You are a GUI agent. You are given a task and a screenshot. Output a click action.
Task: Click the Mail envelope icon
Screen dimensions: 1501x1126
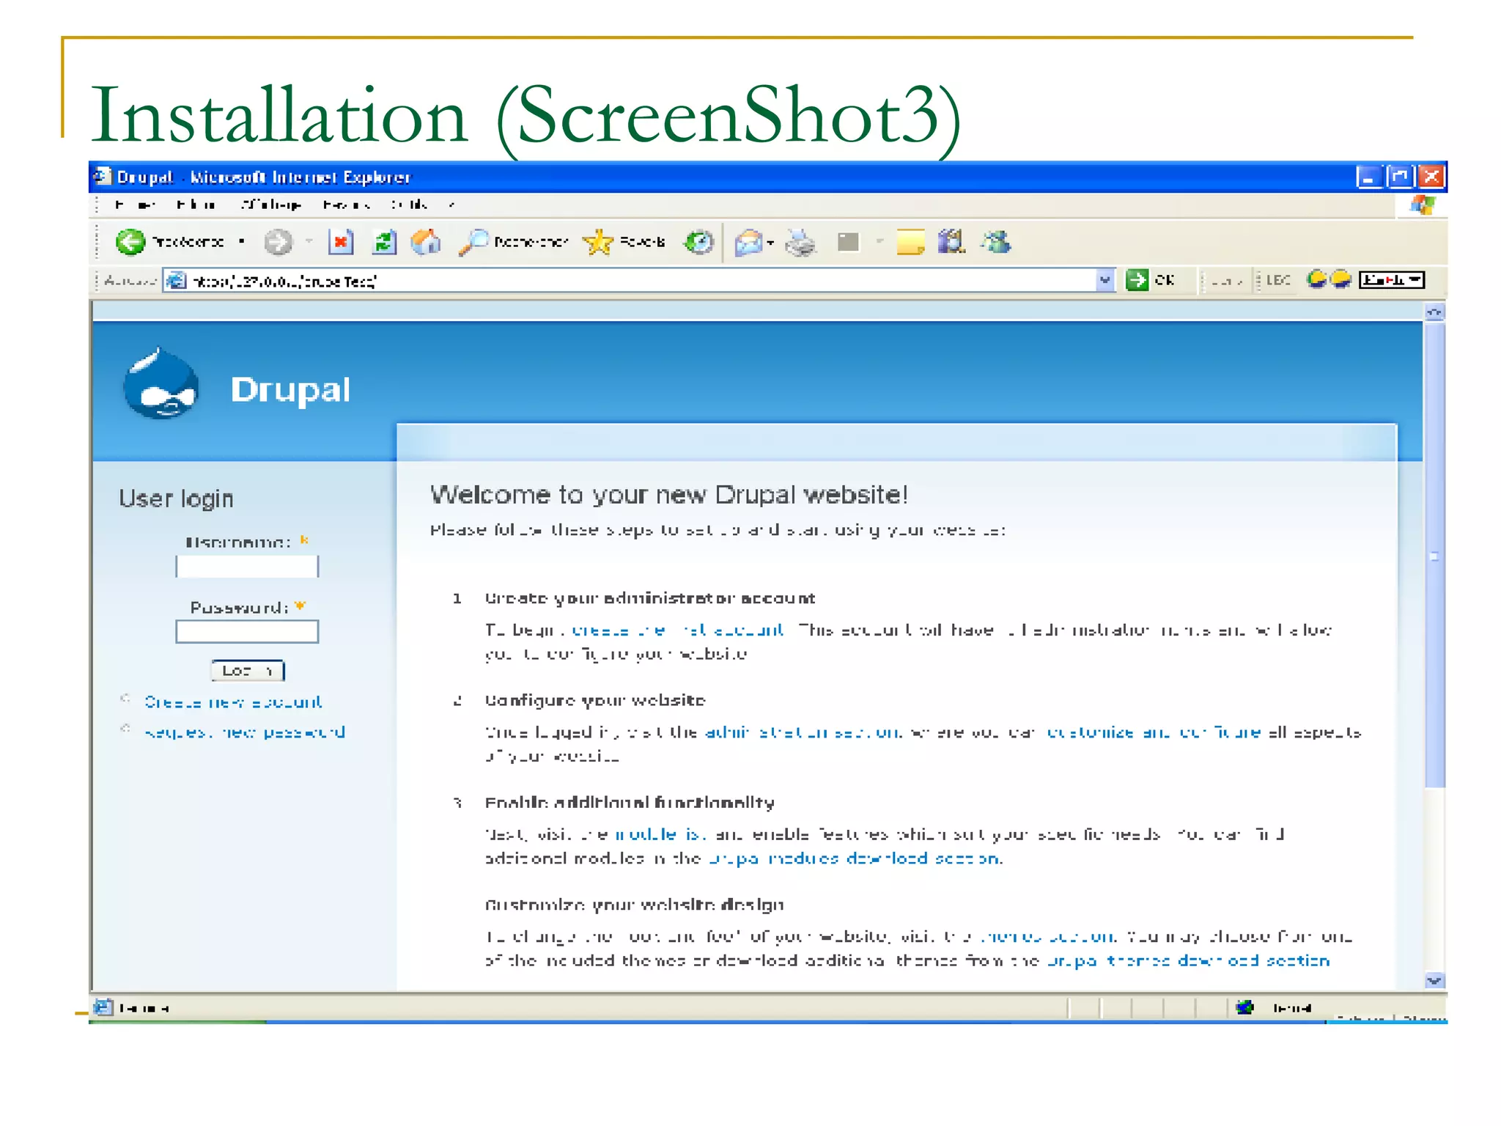[x=748, y=242]
